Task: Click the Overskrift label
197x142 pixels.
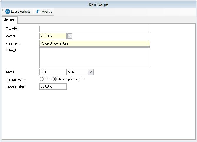Action: point(13,29)
